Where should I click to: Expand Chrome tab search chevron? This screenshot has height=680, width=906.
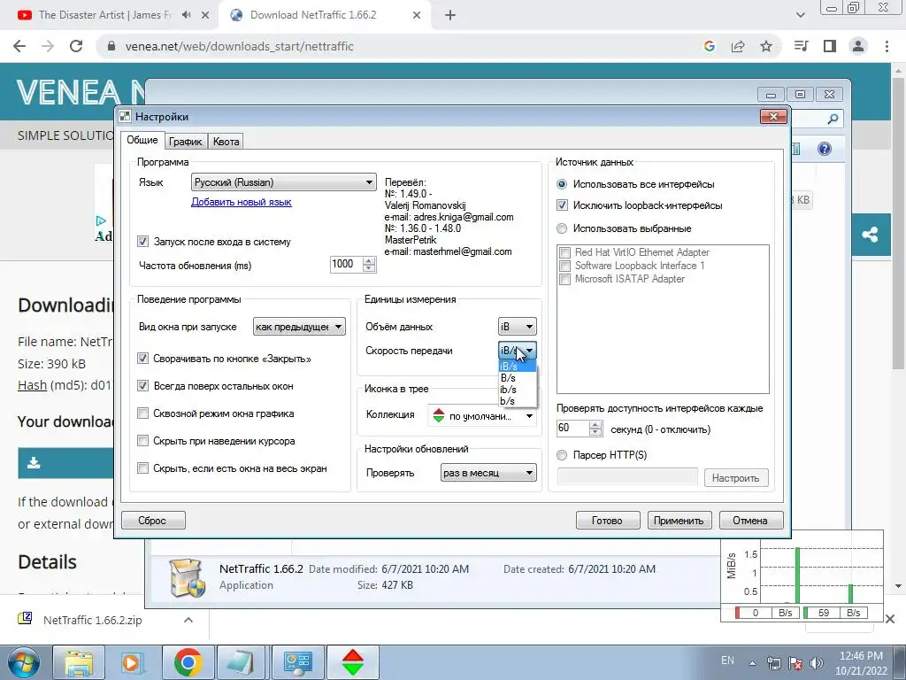pyautogui.click(x=800, y=15)
